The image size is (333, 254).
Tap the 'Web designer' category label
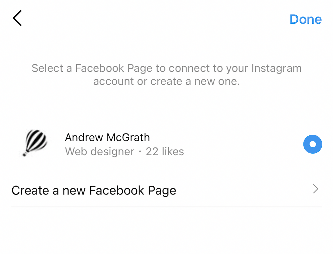point(99,151)
